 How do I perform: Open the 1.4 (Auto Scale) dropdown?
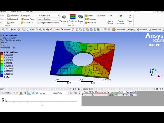pyautogui.click(x=48, y=16)
